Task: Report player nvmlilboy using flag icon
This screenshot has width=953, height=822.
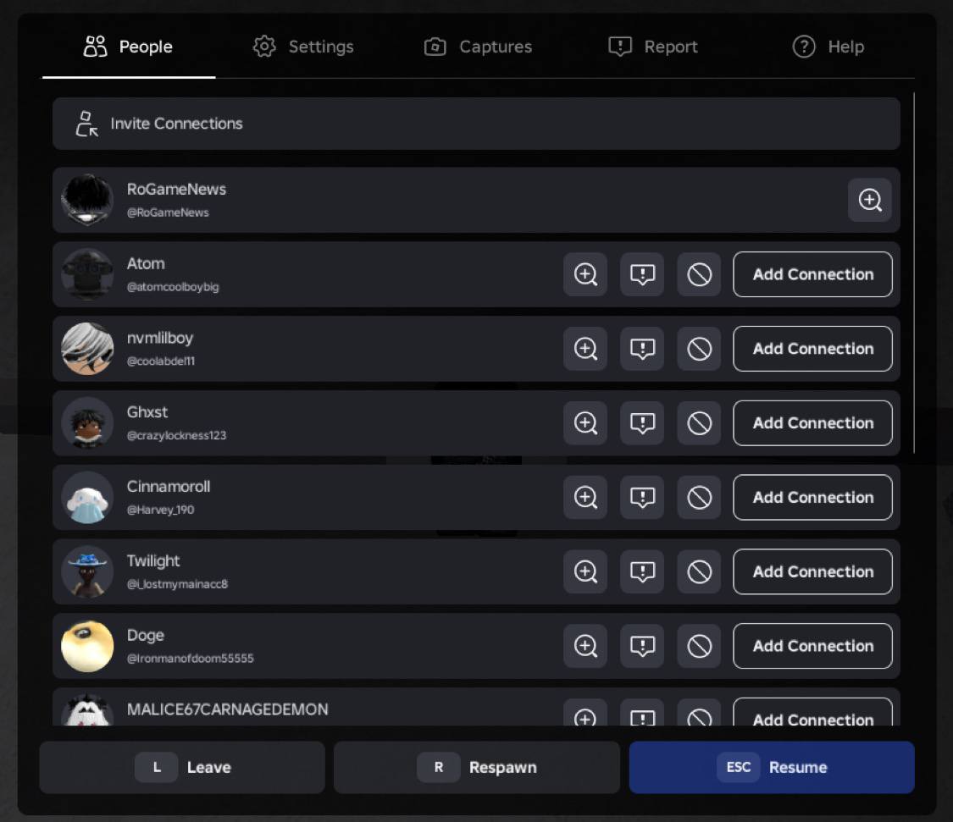Action: coord(642,349)
